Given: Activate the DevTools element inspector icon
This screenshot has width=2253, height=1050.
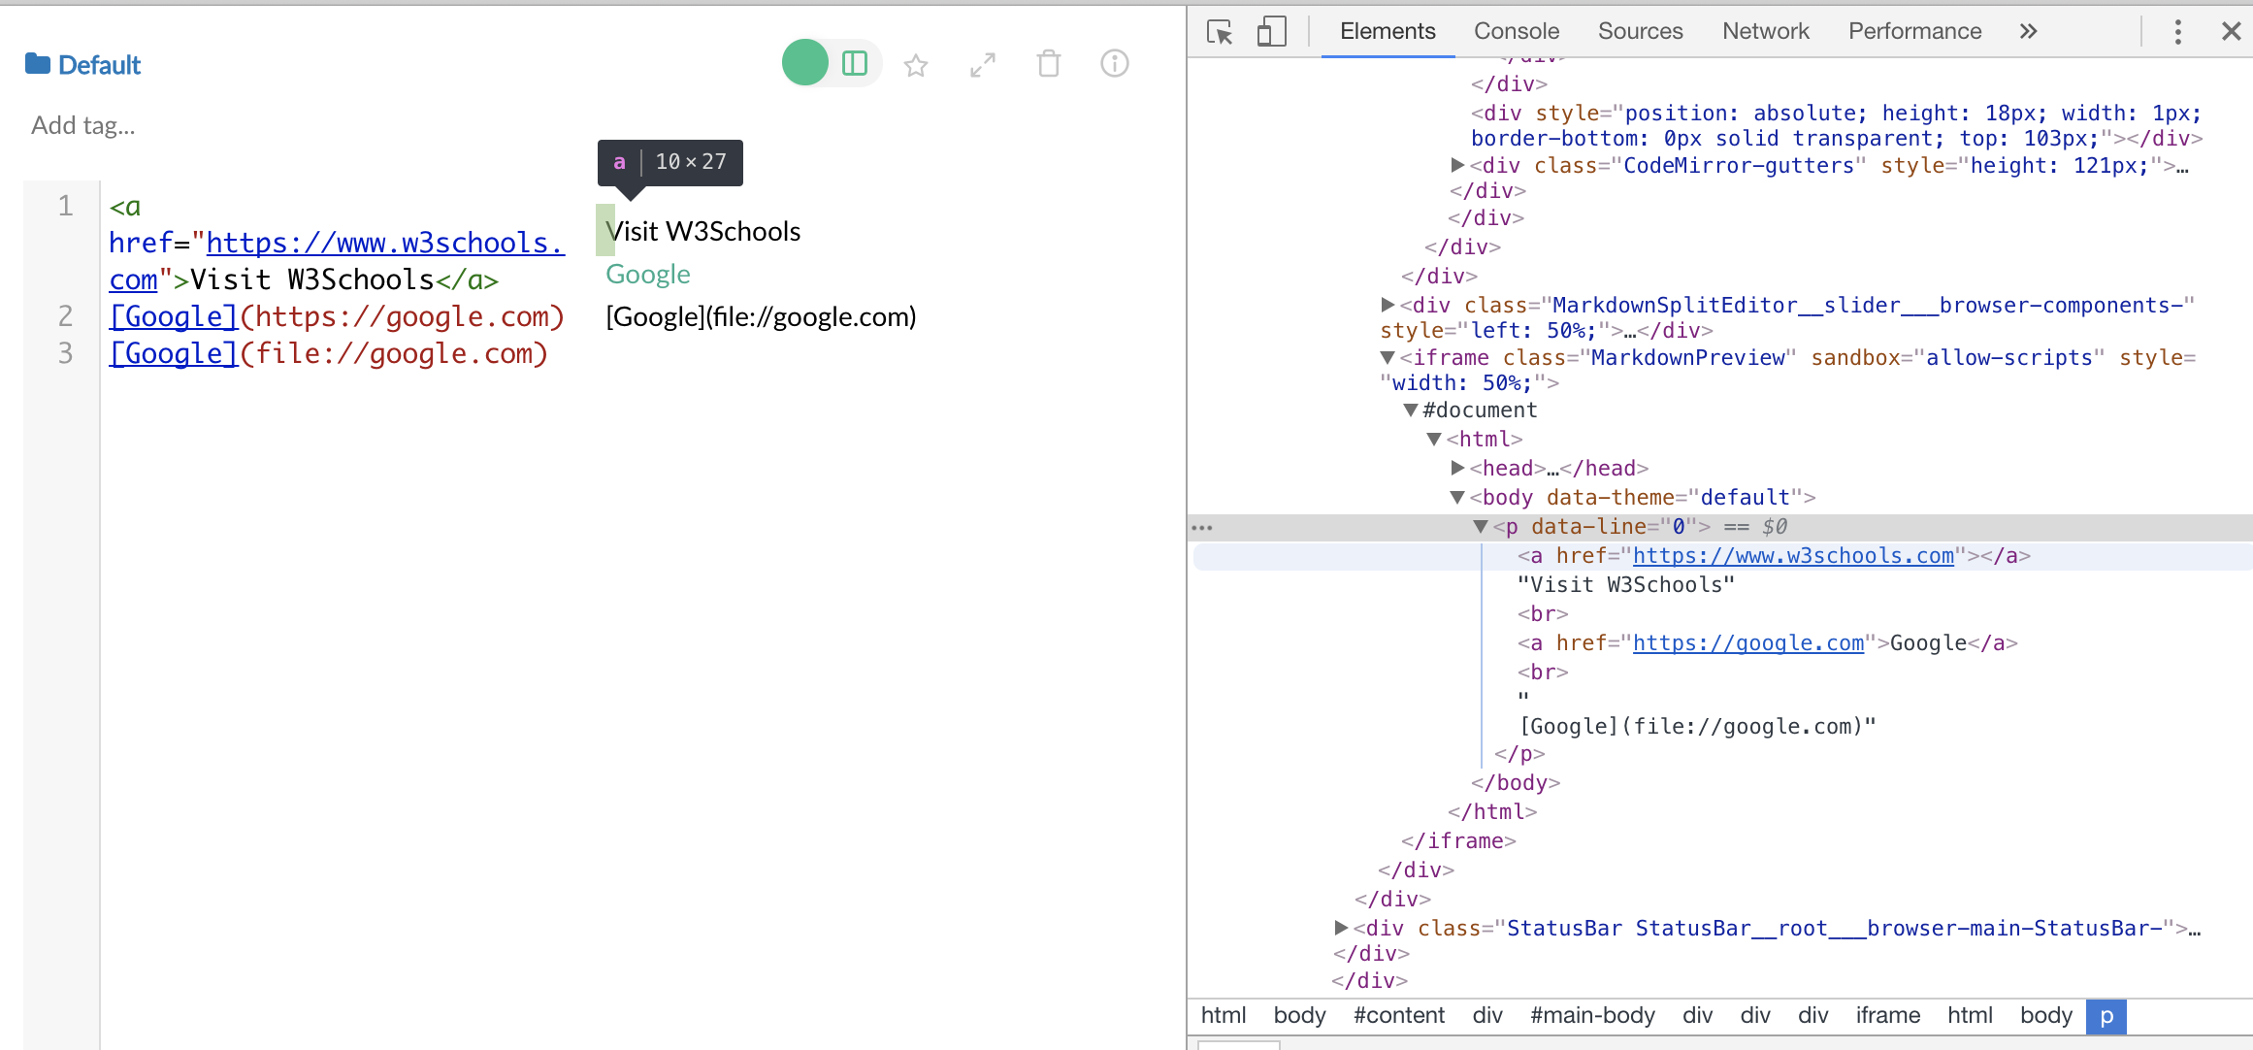Looking at the screenshot, I should [1219, 32].
